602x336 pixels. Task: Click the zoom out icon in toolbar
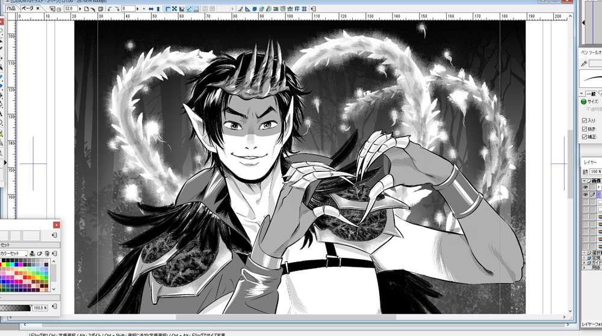tap(58, 9)
